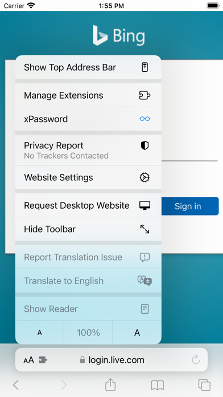Increase text size with large A

coord(137,333)
